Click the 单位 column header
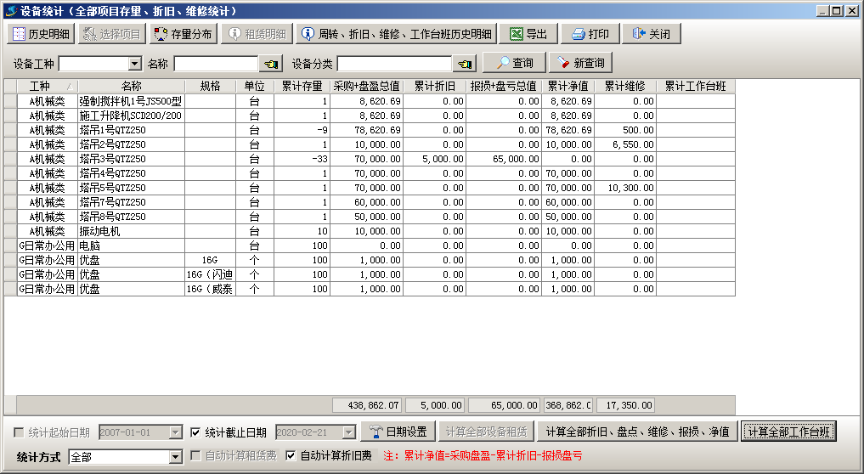 pos(255,86)
